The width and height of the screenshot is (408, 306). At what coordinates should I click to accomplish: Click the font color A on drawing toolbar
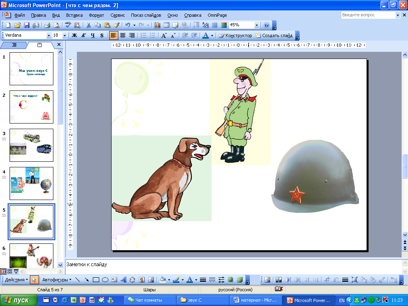click(x=190, y=280)
